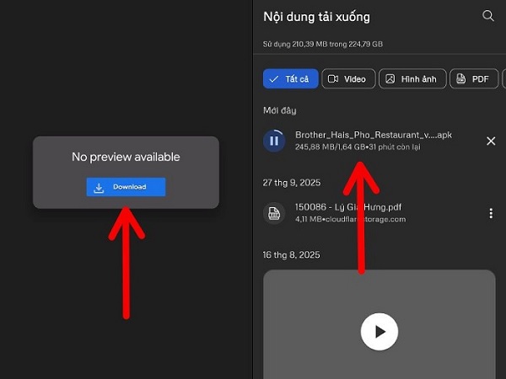Open the three-dot menu for Lý Gia Hưng.pdf
Viewport: 506px width, 379px height.
[491, 213]
